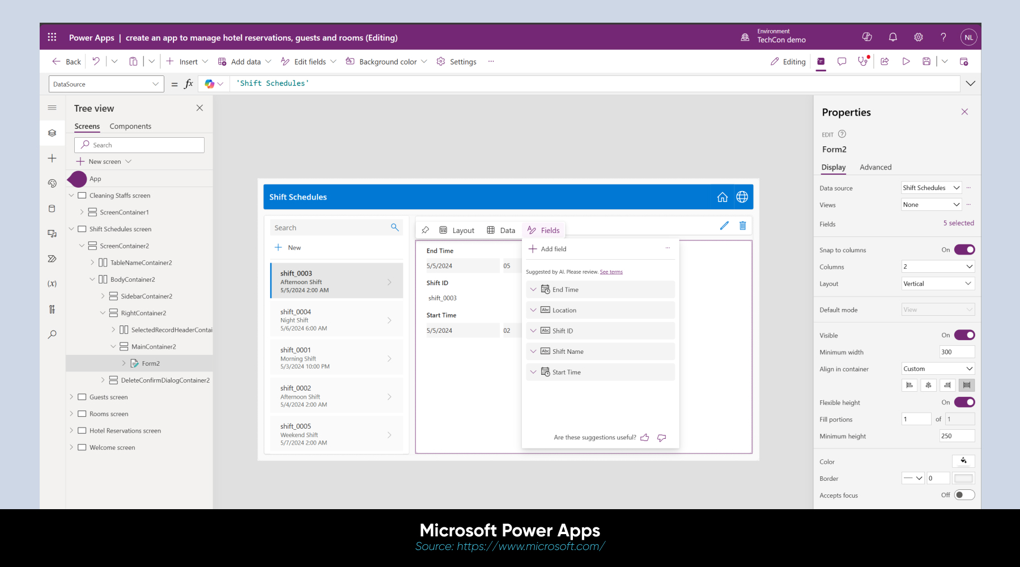Open the Data tab on form toolbar
1020x567 pixels.
tap(501, 230)
